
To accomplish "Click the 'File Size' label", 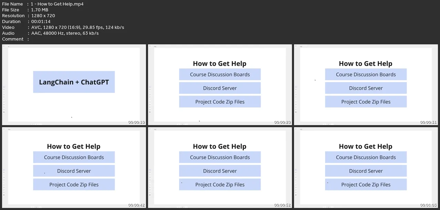I will (x=11, y=10).
